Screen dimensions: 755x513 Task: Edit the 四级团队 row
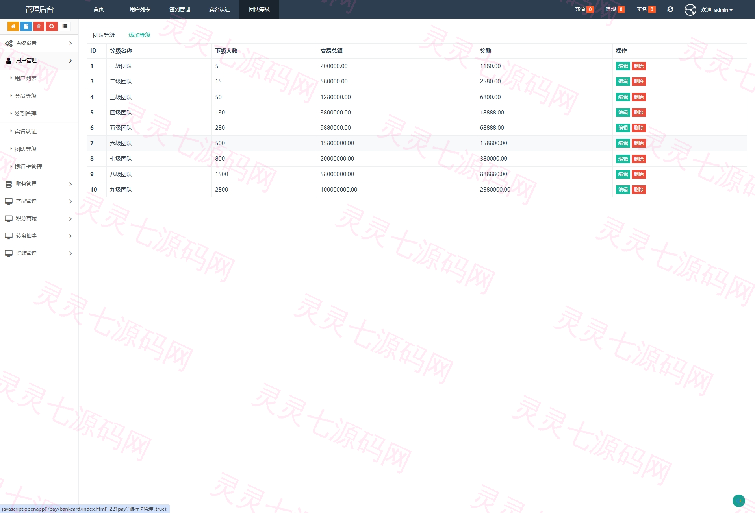tap(623, 113)
